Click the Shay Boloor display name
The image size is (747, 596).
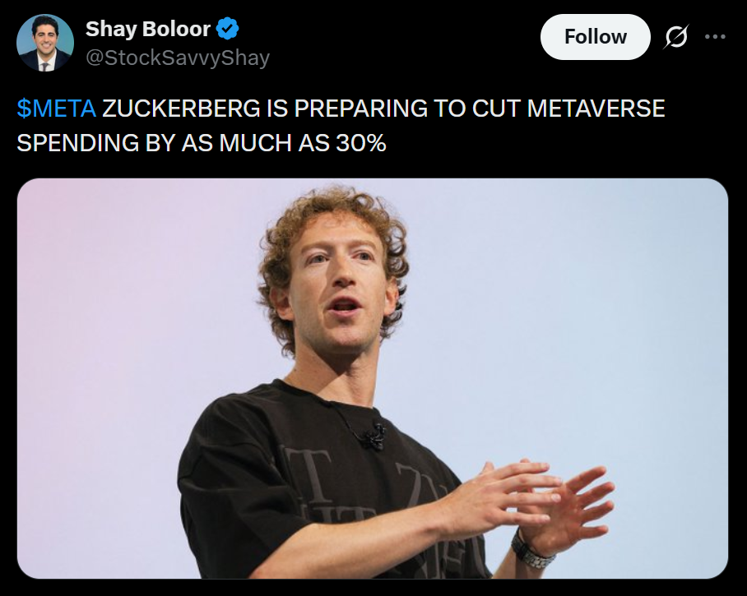pos(148,29)
